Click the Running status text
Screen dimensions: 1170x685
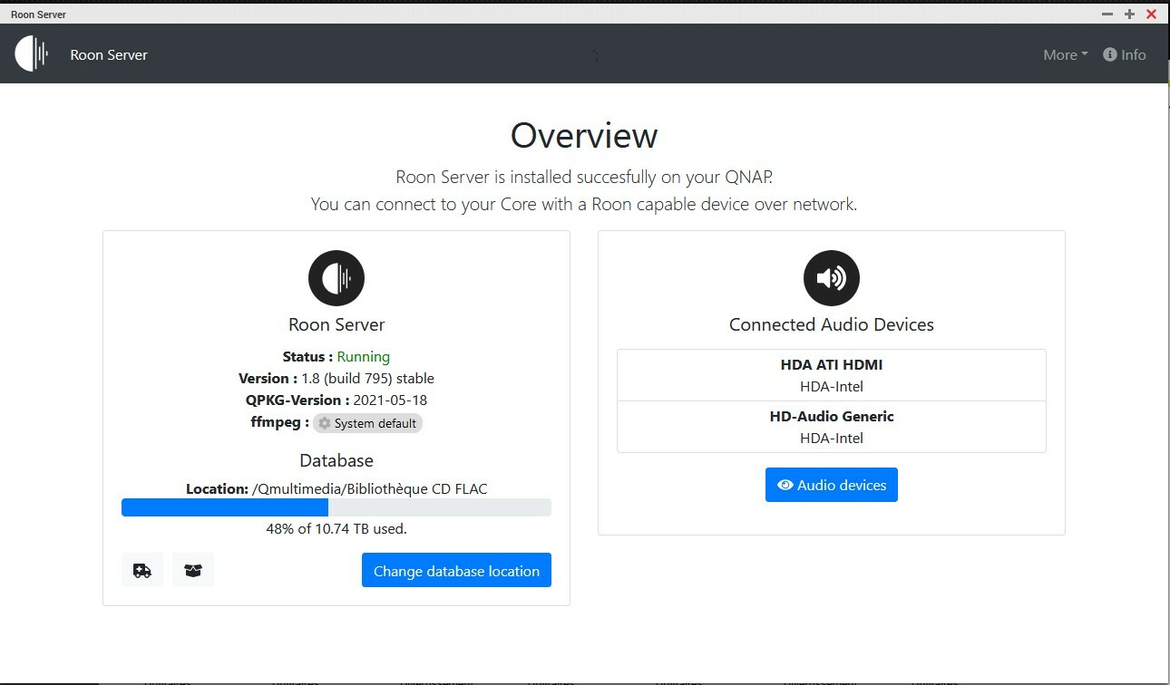click(364, 357)
